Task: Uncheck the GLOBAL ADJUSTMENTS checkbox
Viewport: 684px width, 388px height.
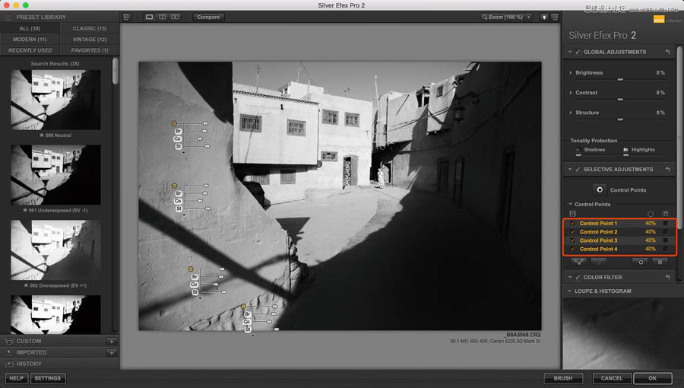Action: click(x=578, y=52)
